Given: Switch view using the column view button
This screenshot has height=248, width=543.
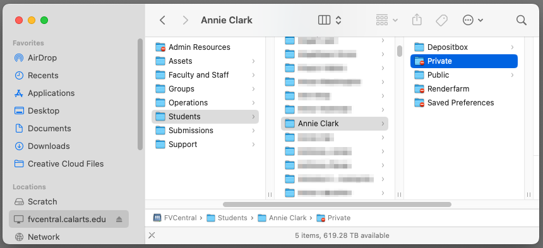Looking at the screenshot, I should tap(325, 20).
